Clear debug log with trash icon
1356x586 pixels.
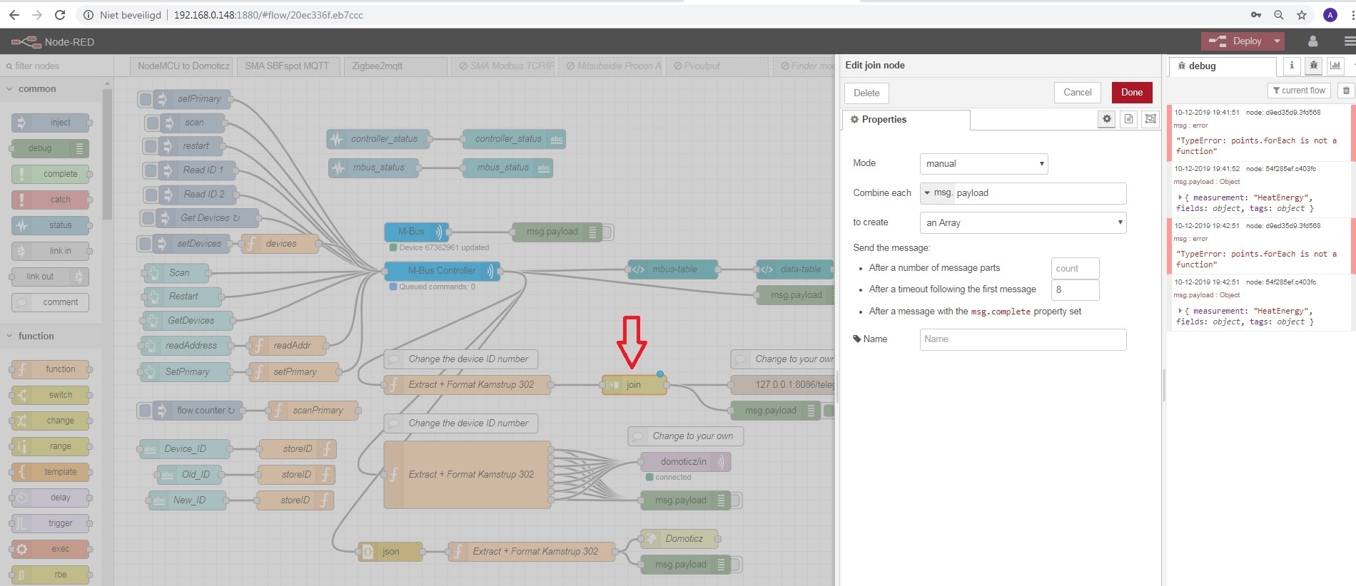pos(1346,91)
